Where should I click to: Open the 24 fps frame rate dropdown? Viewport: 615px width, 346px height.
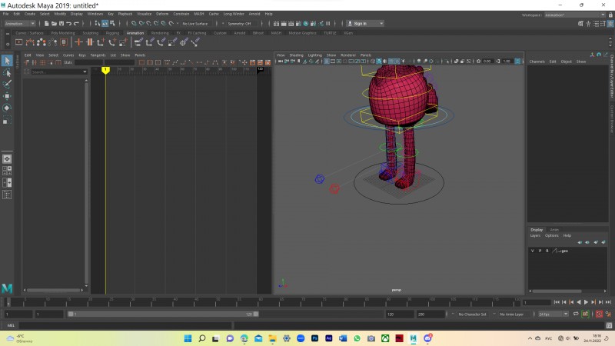click(553, 314)
